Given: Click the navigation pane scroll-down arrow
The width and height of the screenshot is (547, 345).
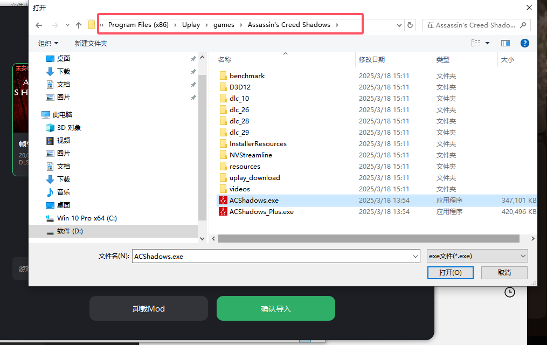Looking at the screenshot, I should 202,239.
